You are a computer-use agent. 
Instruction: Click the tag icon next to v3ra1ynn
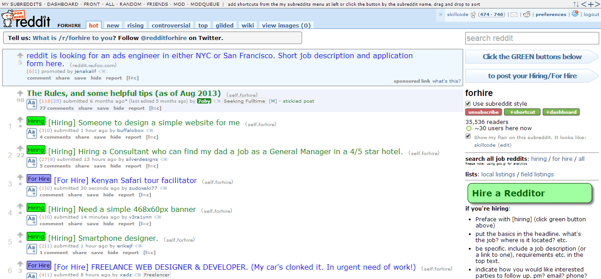[157, 217]
